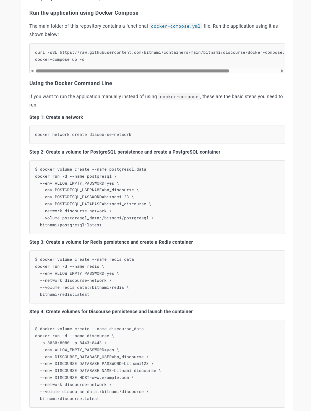The height and width of the screenshot is (411, 311).
Task: Click the Step 4 Discourse persistence heading
Action: pos(111,312)
